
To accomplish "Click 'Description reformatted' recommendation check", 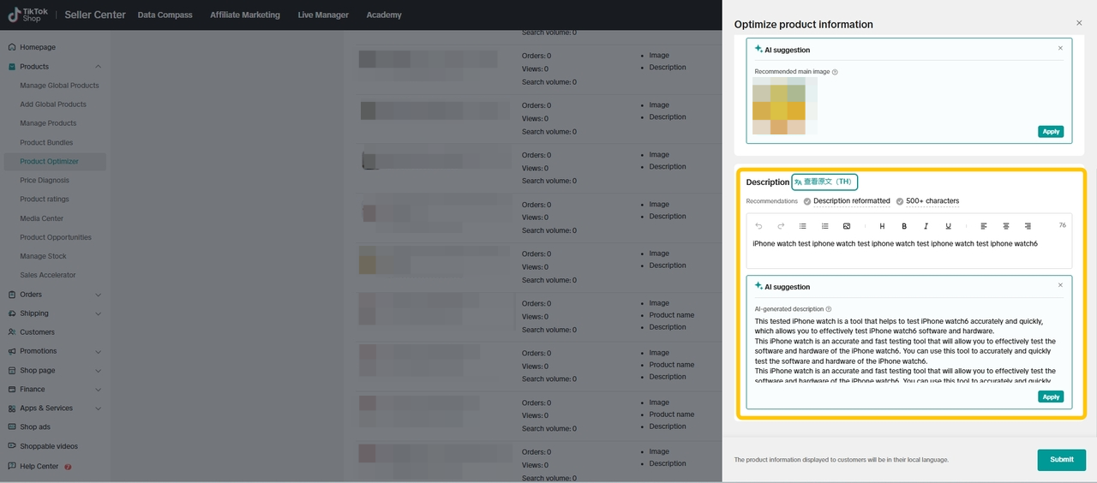I will click(x=807, y=201).
